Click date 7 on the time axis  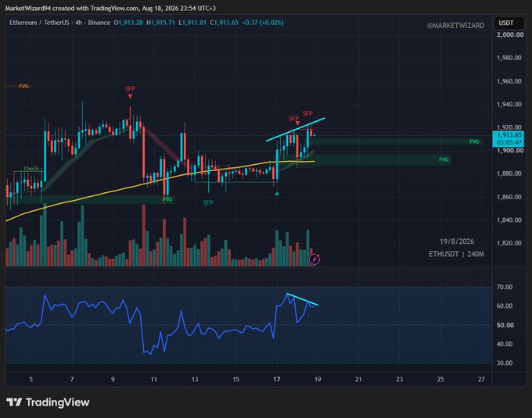point(72,380)
